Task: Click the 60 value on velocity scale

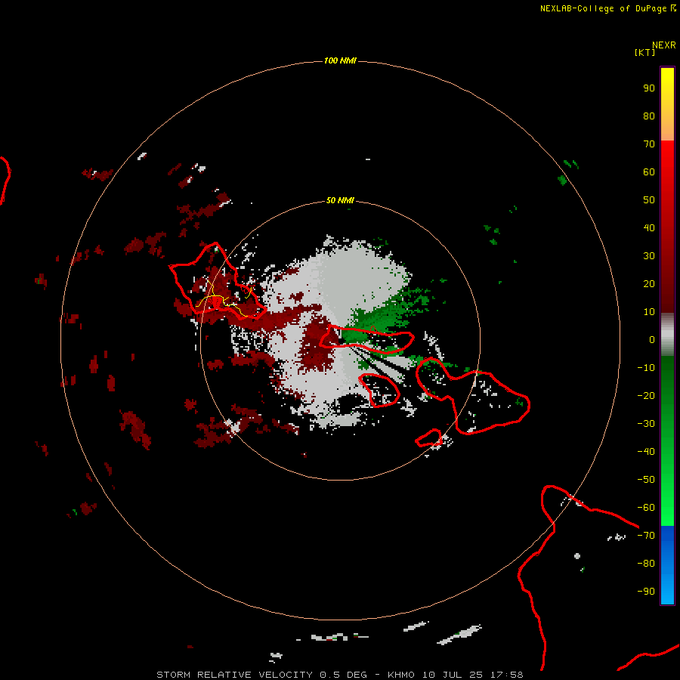Action: point(649,172)
